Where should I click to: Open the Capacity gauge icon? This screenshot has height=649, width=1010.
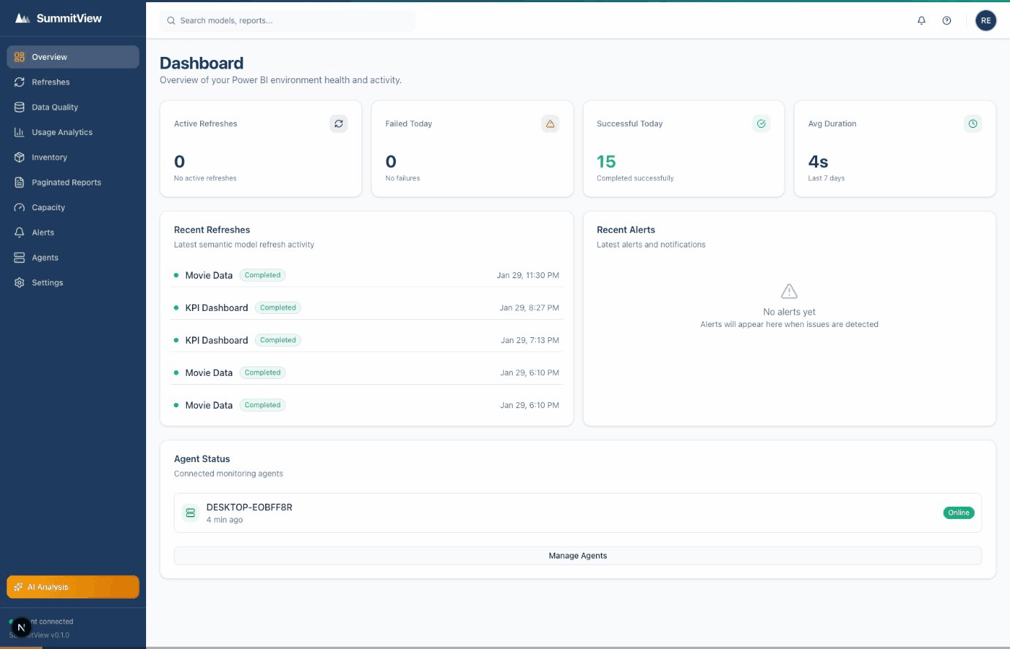[18, 207]
